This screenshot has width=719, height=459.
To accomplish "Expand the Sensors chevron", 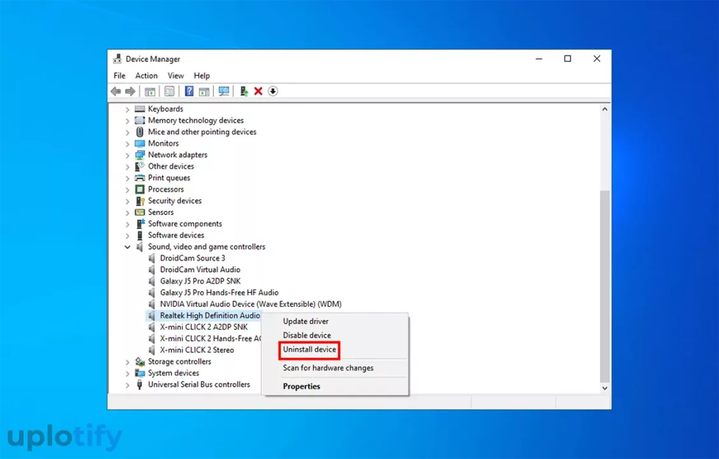I will (127, 212).
